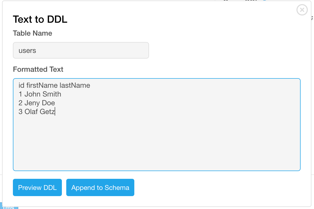This screenshot has width=314, height=209.
Task: Focus the Table Name input field
Action: [81, 50]
